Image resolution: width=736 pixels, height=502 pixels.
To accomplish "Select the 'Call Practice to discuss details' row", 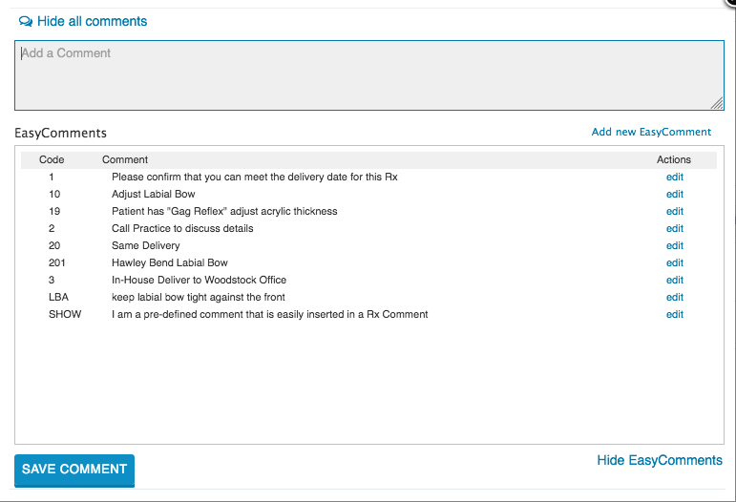I will [368, 228].
